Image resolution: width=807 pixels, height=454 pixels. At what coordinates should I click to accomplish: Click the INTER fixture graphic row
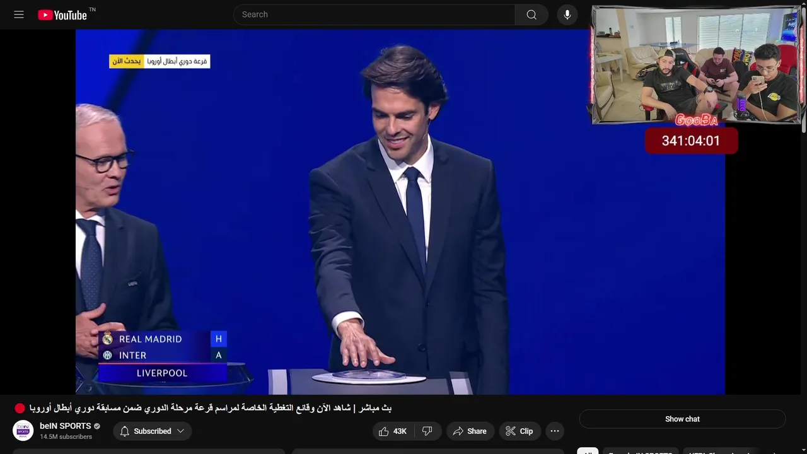tap(163, 355)
